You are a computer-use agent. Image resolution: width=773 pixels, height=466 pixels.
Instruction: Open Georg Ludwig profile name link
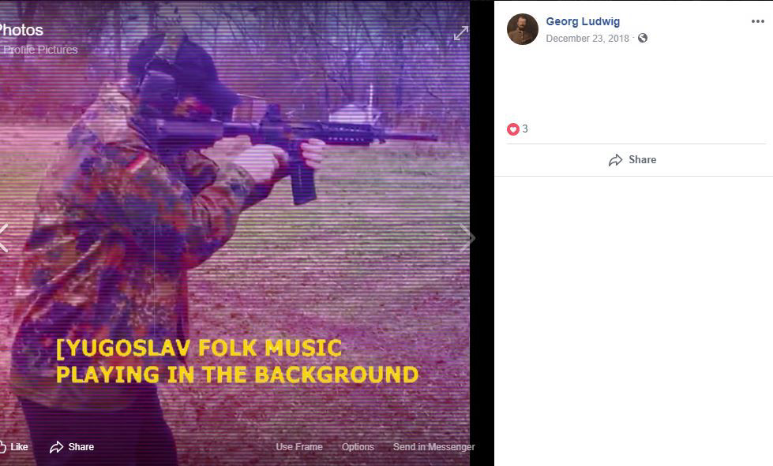[583, 21]
